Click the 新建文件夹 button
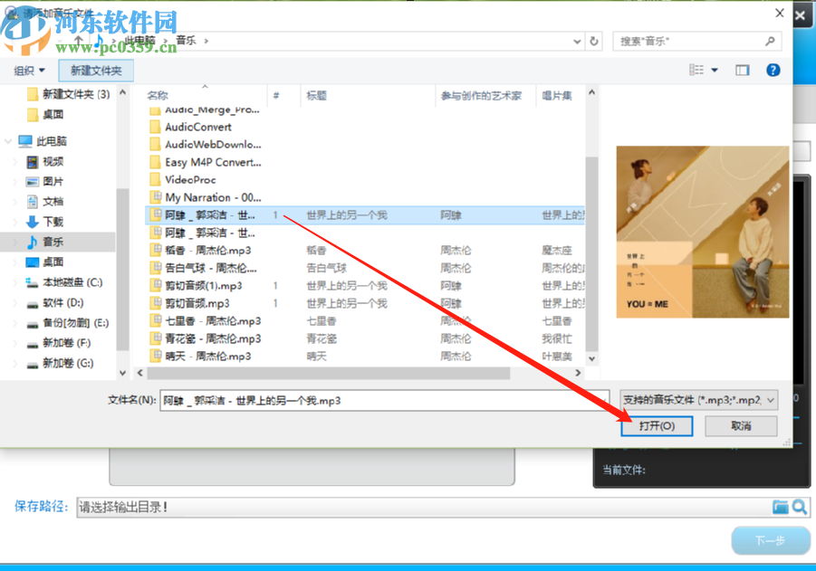Screen dimensions: 816x571 click(96, 70)
